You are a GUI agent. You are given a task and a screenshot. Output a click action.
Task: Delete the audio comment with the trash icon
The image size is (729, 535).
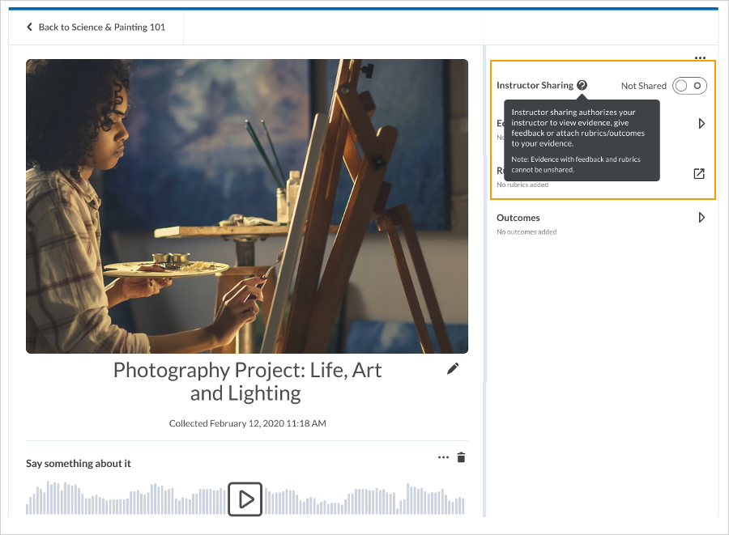tap(461, 456)
